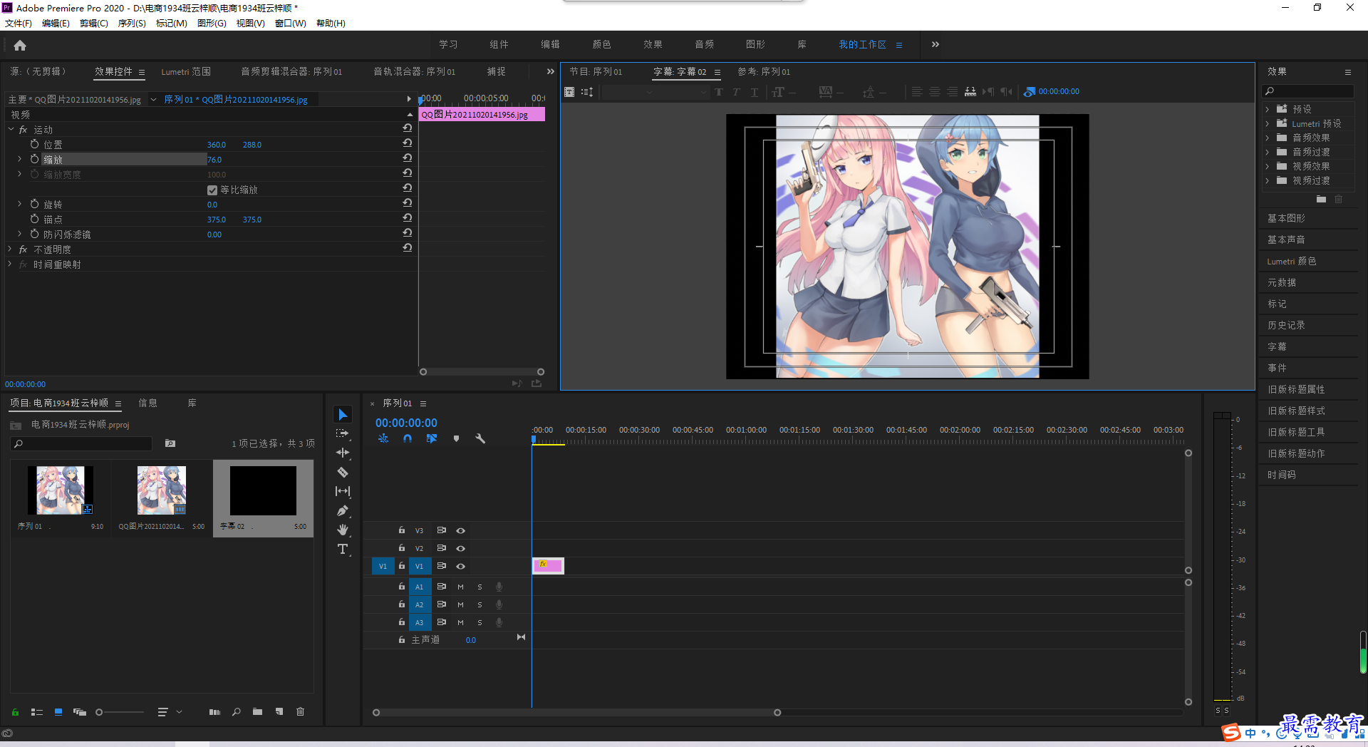The height and width of the screenshot is (747, 1368).
Task: Hide V1 track output eye
Action: coord(461,566)
